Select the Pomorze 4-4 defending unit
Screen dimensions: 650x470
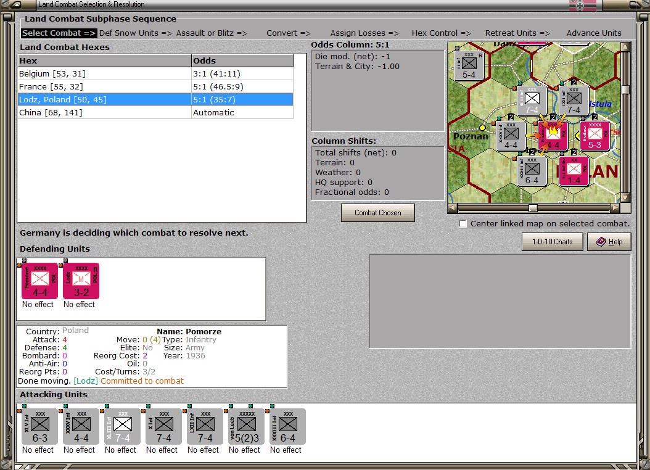40,281
